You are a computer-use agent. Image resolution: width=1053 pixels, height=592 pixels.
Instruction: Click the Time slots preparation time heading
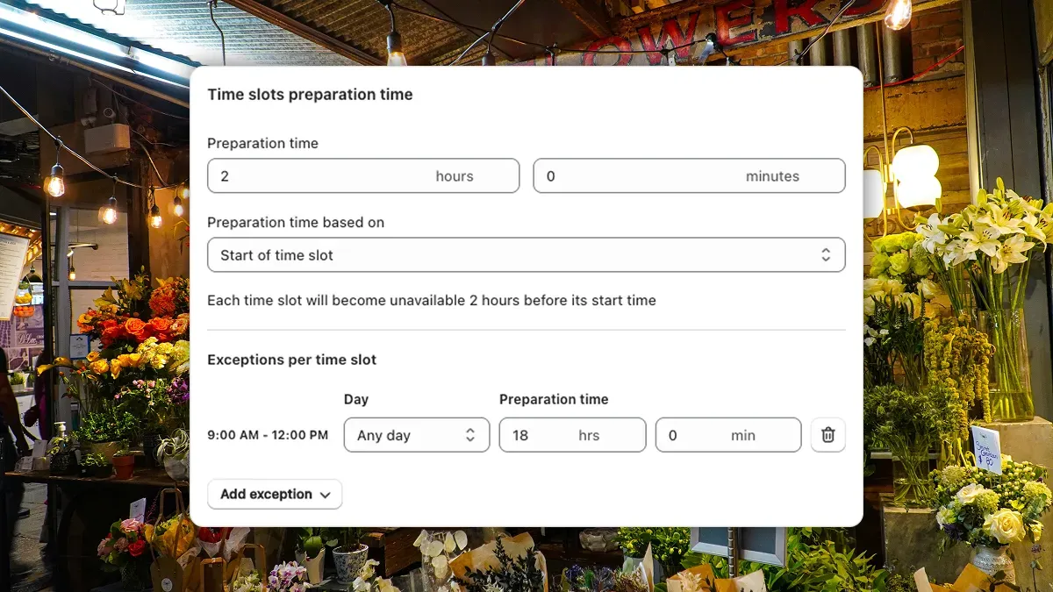point(310,95)
